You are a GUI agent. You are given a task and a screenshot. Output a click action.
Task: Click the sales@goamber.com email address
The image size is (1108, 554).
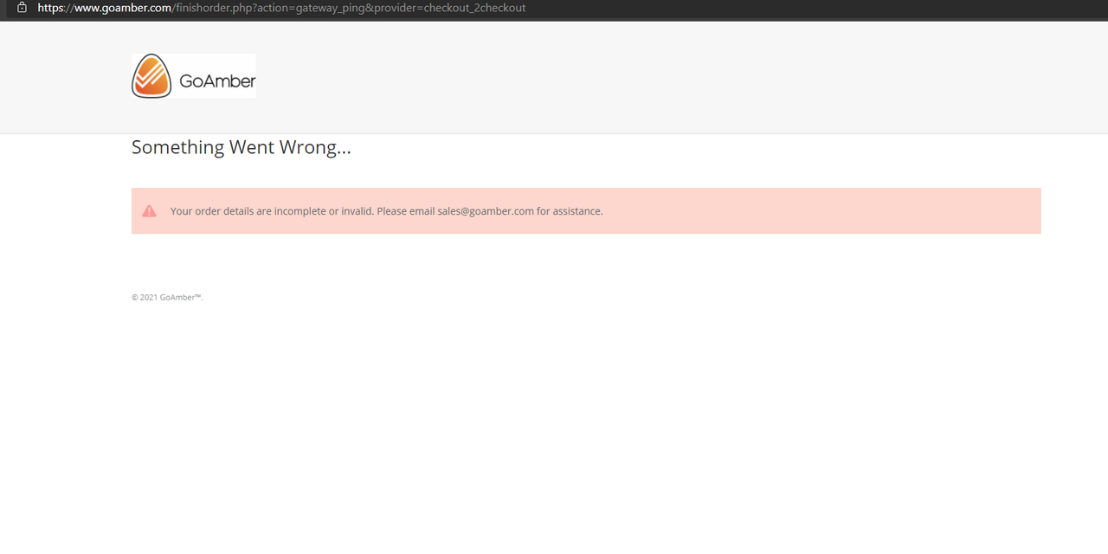[x=485, y=211]
